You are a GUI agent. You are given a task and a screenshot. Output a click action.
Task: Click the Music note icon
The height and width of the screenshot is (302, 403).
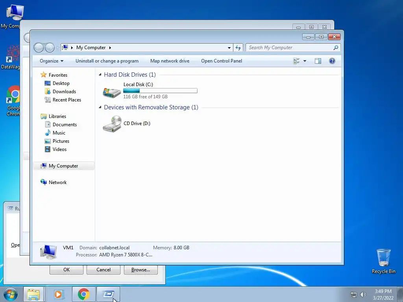pyautogui.click(x=48, y=133)
